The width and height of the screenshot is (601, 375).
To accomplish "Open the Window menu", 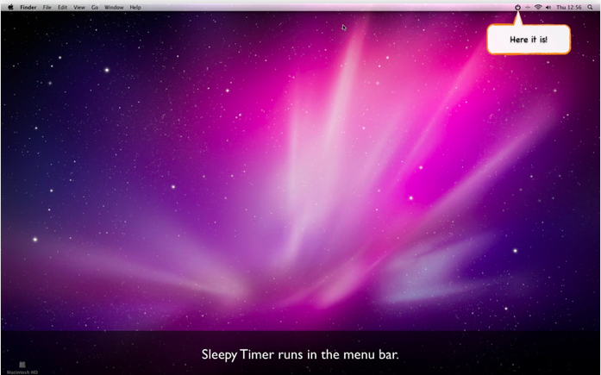I will pos(114,7).
